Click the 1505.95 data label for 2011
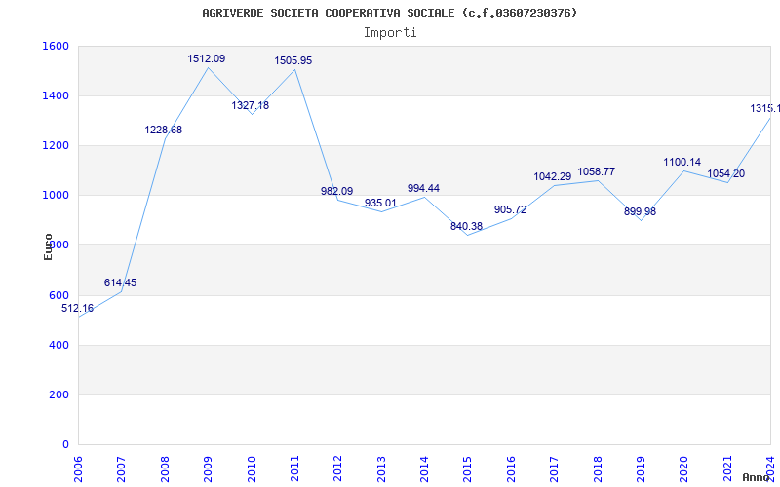780x487 pixels. coord(293,60)
